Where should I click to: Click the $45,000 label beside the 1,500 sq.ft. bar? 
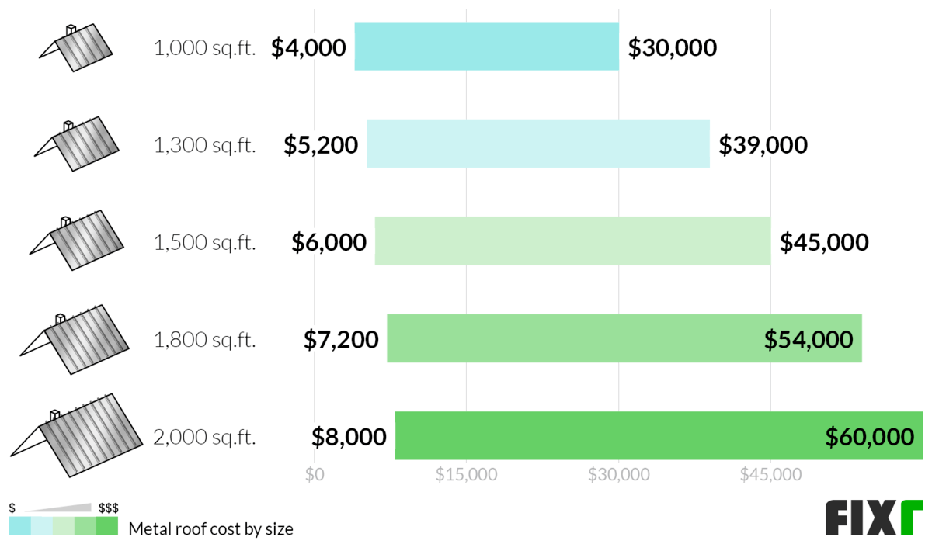click(824, 242)
